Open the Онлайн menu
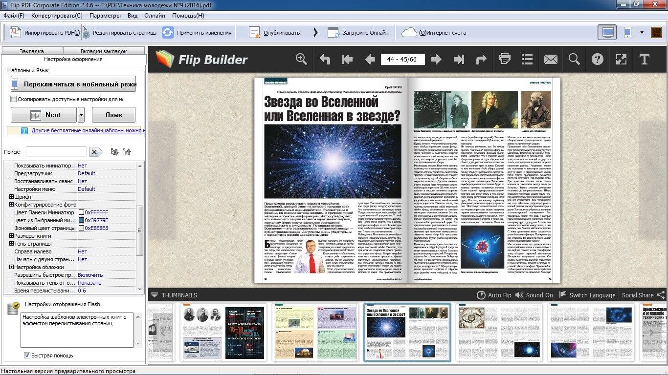This screenshot has width=668, height=375. 155,16
